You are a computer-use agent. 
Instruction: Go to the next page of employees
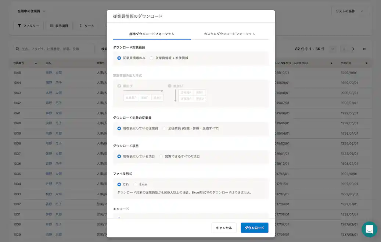(x=353, y=48)
